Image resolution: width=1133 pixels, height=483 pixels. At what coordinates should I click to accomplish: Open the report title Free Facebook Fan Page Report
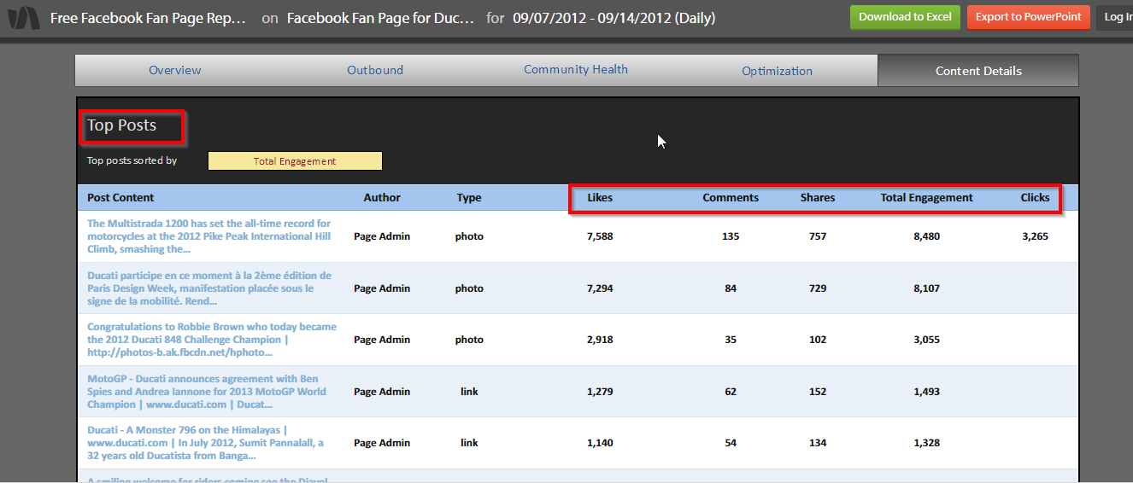(x=148, y=18)
